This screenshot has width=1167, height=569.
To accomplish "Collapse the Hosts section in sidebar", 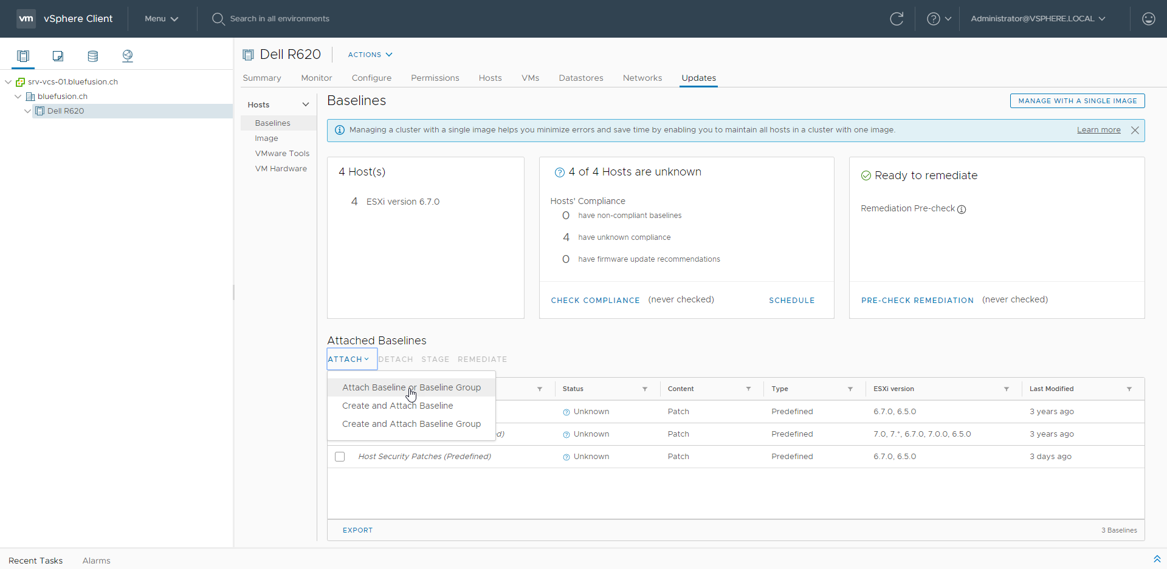I will tap(305, 104).
